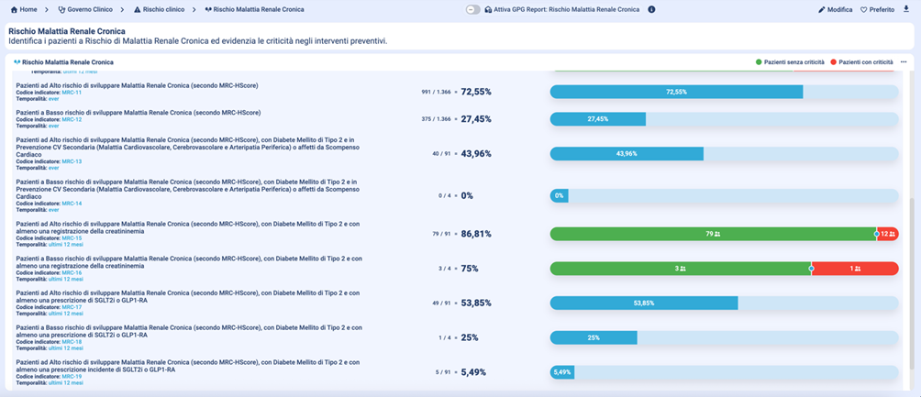
Task: Click the pencil Modifica icon
Action: [822, 9]
